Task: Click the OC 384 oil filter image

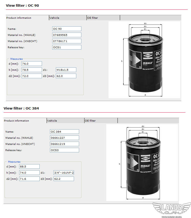Action: click(x=142, y=163)
